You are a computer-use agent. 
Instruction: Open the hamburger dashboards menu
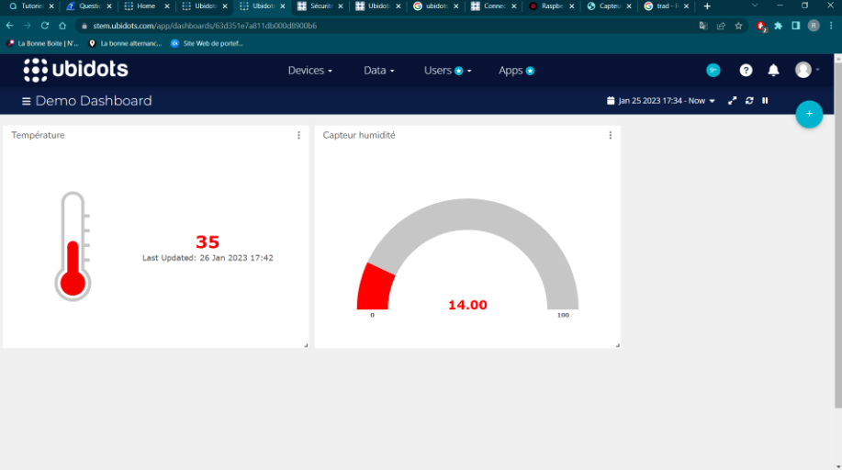pos(27,101)
